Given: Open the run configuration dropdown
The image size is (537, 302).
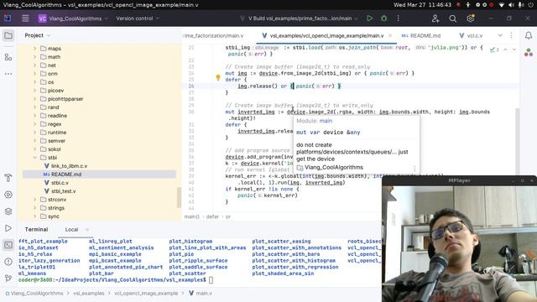Looking at the screenshot, I should (299, 18).
